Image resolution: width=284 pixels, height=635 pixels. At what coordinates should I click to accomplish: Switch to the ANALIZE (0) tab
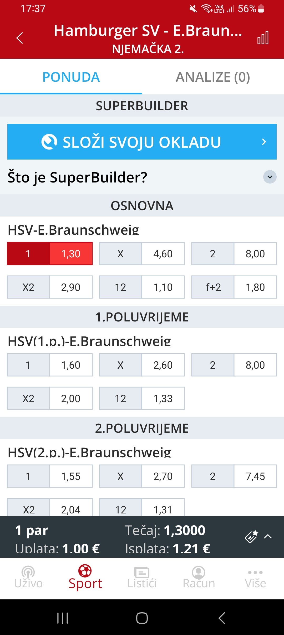tap(213, 77)
